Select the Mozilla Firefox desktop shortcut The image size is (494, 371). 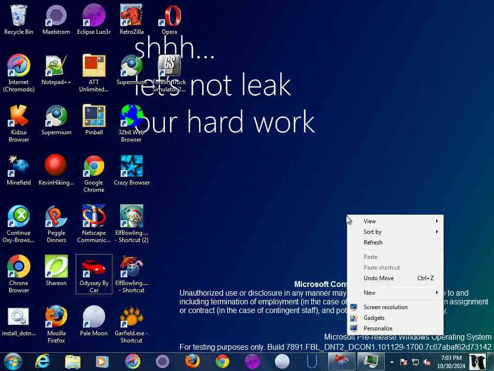(56, 324)
